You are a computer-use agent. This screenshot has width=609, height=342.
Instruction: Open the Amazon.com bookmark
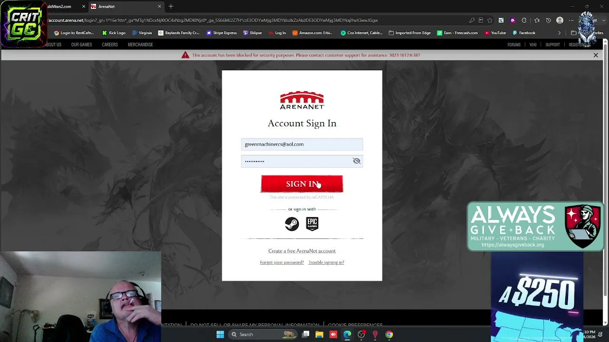(312, 33)
